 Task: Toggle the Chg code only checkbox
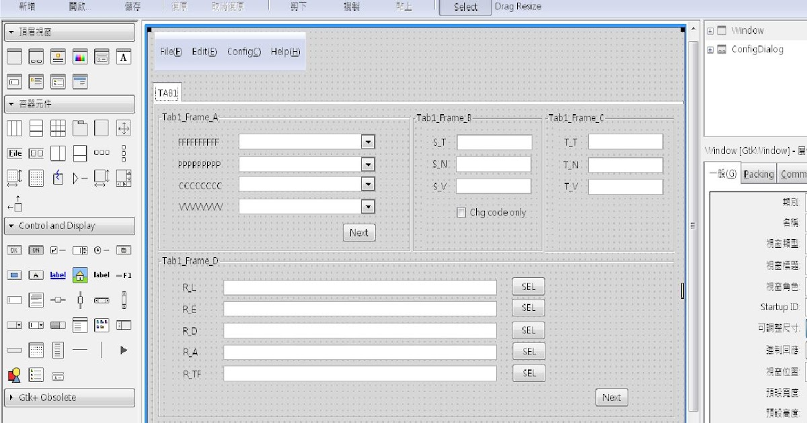(x=461, y=212)
